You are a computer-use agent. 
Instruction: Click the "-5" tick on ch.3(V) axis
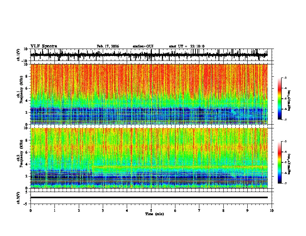point(26,204)
